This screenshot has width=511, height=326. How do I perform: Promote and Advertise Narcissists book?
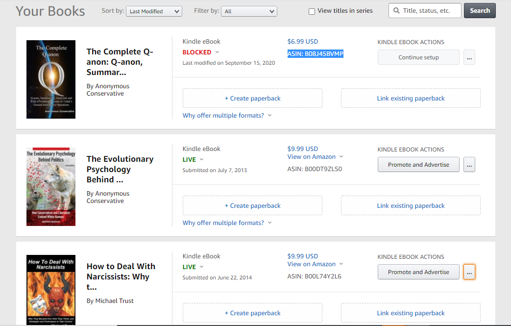[x=418, y=272]
